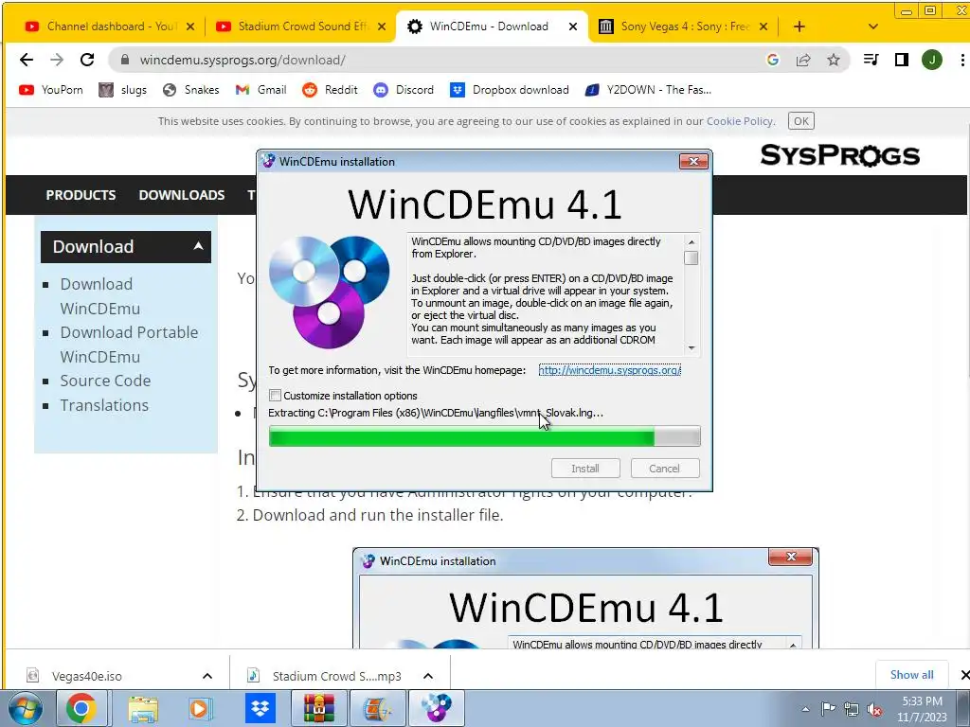970x727 pixels.
Task: Click the Chrome icon in the taskbar
Action: click(81, 708)
